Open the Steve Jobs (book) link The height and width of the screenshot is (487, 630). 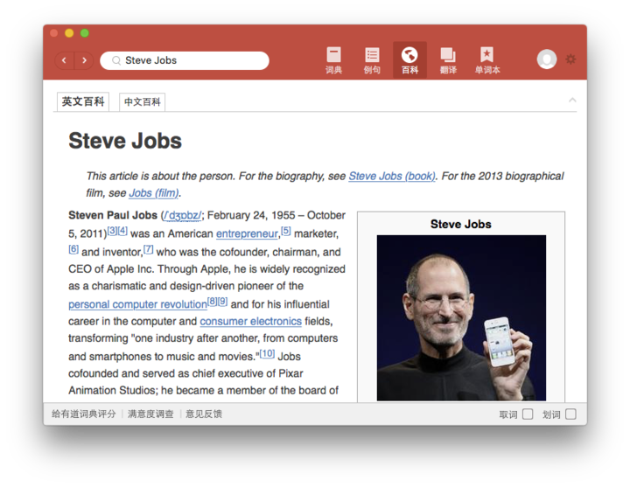pyautogui.click(x=391, y=176)
